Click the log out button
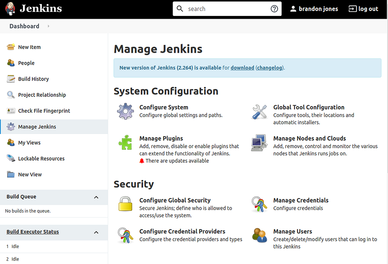The image size is (388, 264). pyautogui.click(x=364, y=9)
